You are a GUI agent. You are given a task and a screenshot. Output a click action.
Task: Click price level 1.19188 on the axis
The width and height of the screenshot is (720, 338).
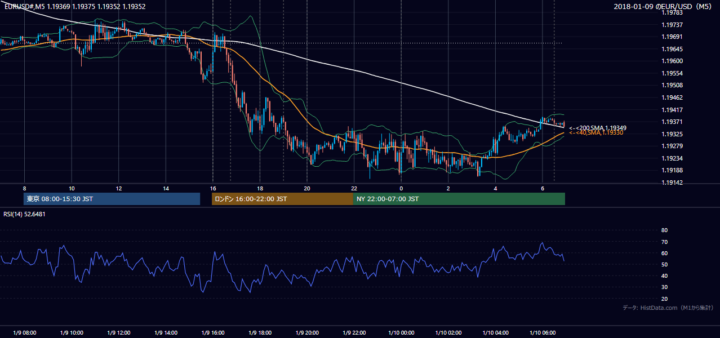(672, 171)
